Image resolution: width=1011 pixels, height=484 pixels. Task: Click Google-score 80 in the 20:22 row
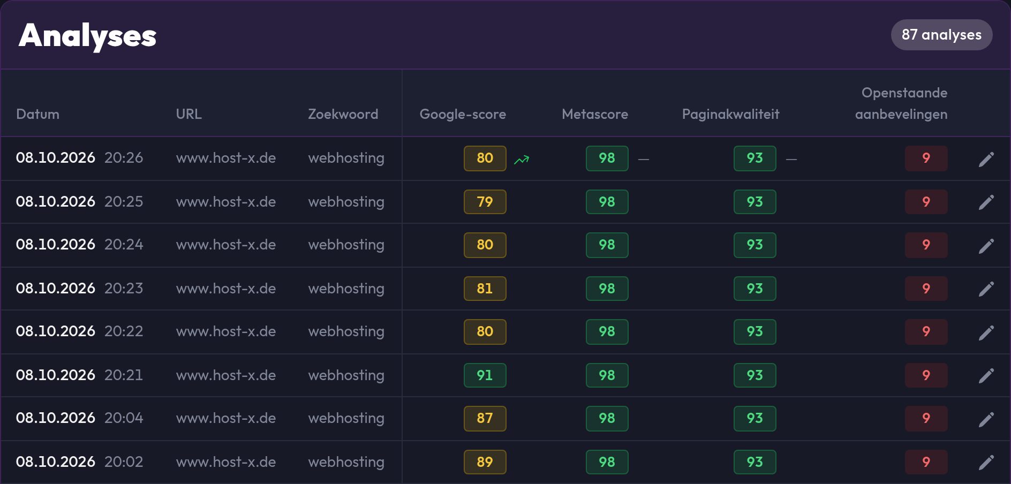(485, 332)
